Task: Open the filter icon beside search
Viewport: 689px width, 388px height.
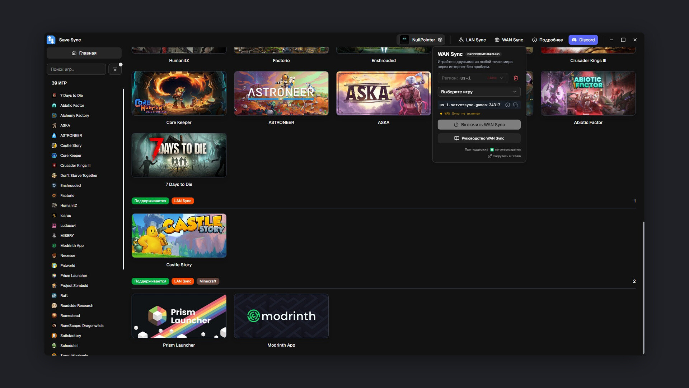Action: tap(115, 69)
